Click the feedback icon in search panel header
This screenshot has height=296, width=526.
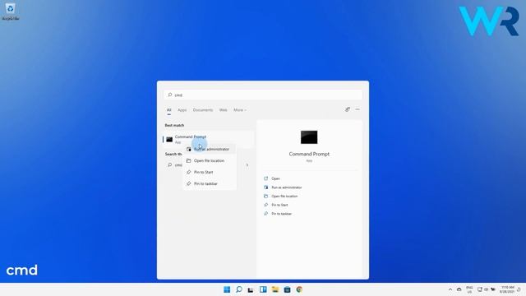click(x=348, y=109)
